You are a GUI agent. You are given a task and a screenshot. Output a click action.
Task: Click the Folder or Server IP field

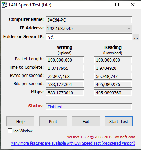89,37
